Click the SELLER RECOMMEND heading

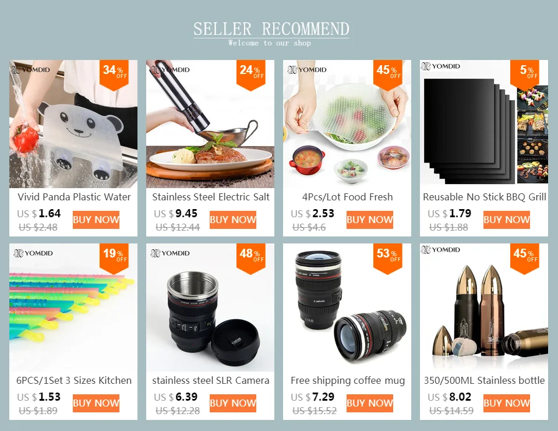coord(271,29)
